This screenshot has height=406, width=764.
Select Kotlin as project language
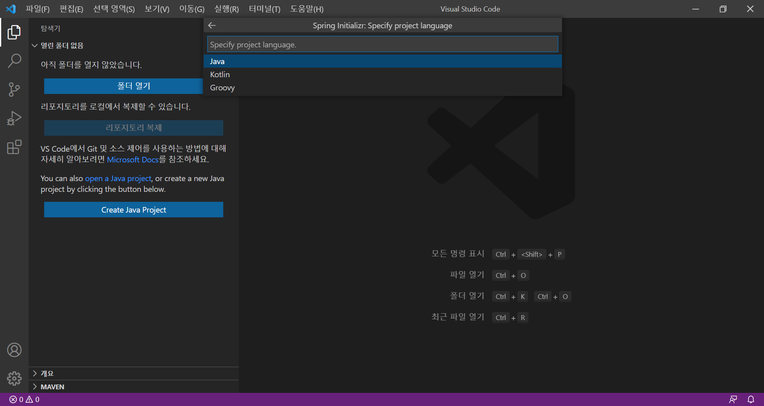[x=383, y=74]
